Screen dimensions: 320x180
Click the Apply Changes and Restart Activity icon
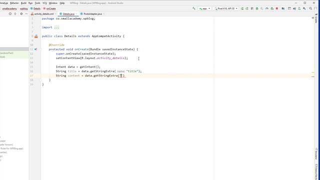pyautogui.click(x=247, y=8)
